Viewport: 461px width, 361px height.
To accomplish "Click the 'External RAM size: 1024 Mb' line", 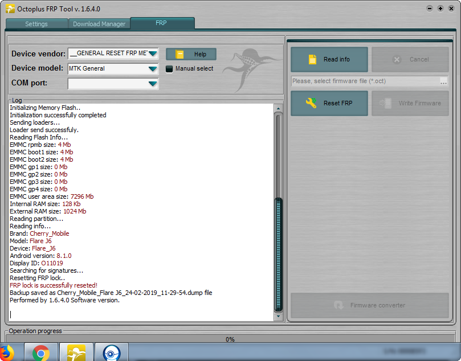I will [x=48, y=211].
